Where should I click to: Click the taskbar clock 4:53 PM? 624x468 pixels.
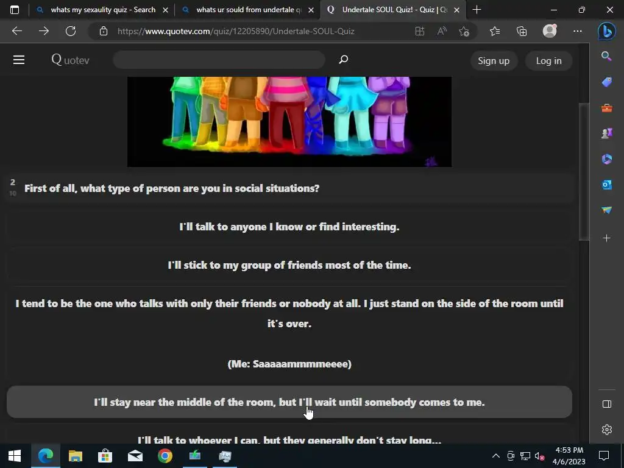569,456
